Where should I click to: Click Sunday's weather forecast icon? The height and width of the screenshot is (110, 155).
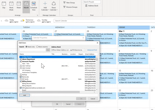tap(39, 21)
